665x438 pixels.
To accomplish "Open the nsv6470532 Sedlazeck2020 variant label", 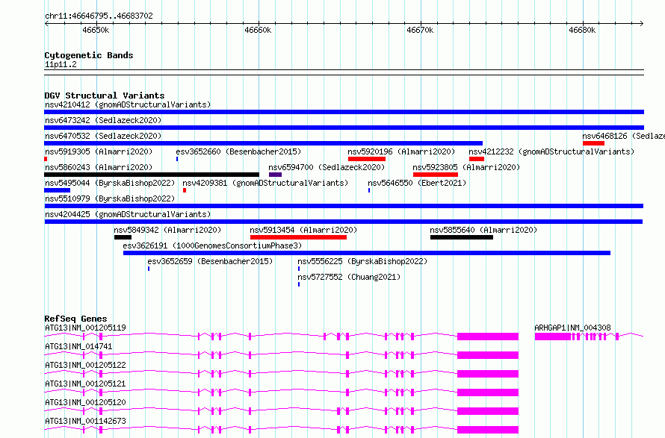I will [103, 136].
